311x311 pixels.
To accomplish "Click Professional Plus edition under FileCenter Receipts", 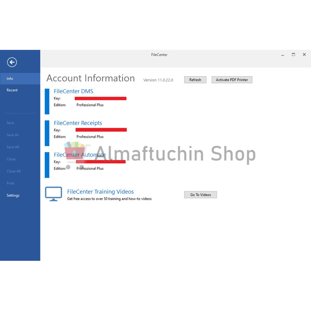I will click(x=90, y=137).
